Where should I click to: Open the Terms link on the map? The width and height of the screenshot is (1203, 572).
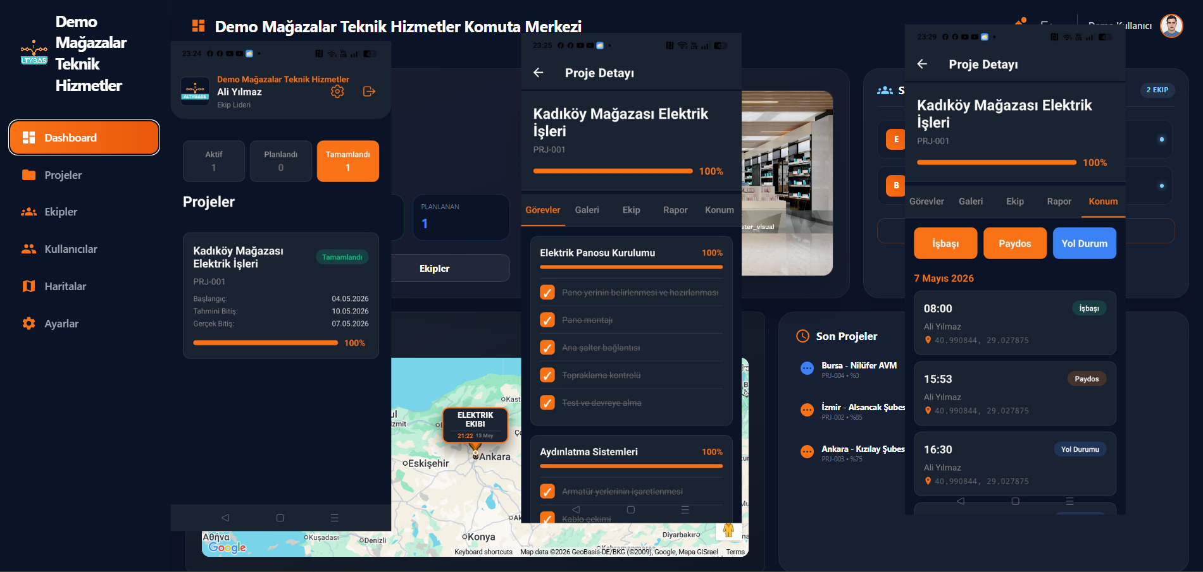735,552
